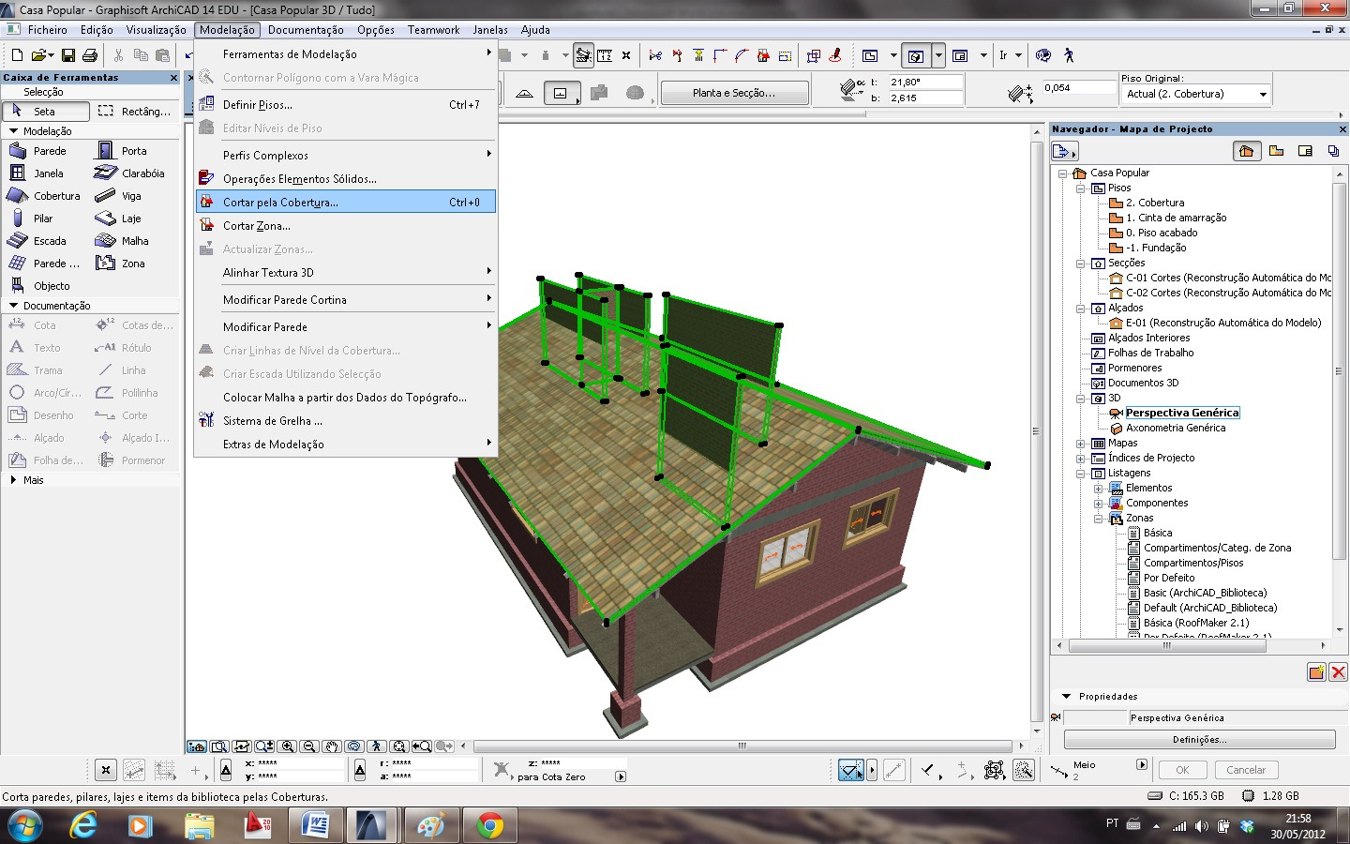The width and height of the screenshot is (1350, 844).
Task: Select the Rectângulo marquee tool
Action: [x=134, y=111]
